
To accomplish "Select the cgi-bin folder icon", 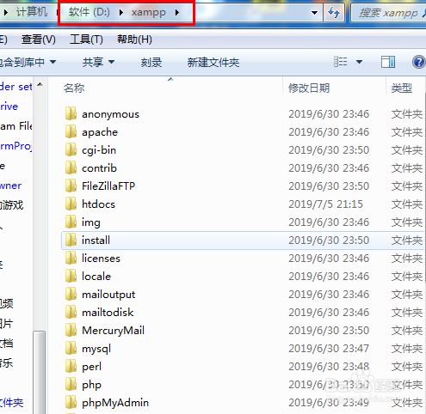I will (x=71, y=150).
